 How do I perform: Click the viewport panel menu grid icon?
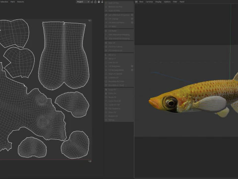(136, 2)
